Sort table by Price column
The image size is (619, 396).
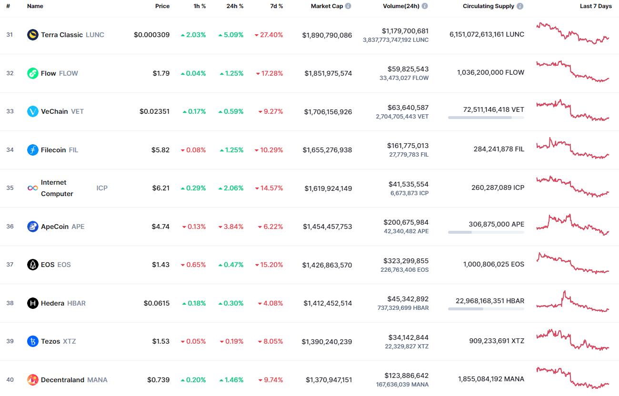[x=162, y=6]
